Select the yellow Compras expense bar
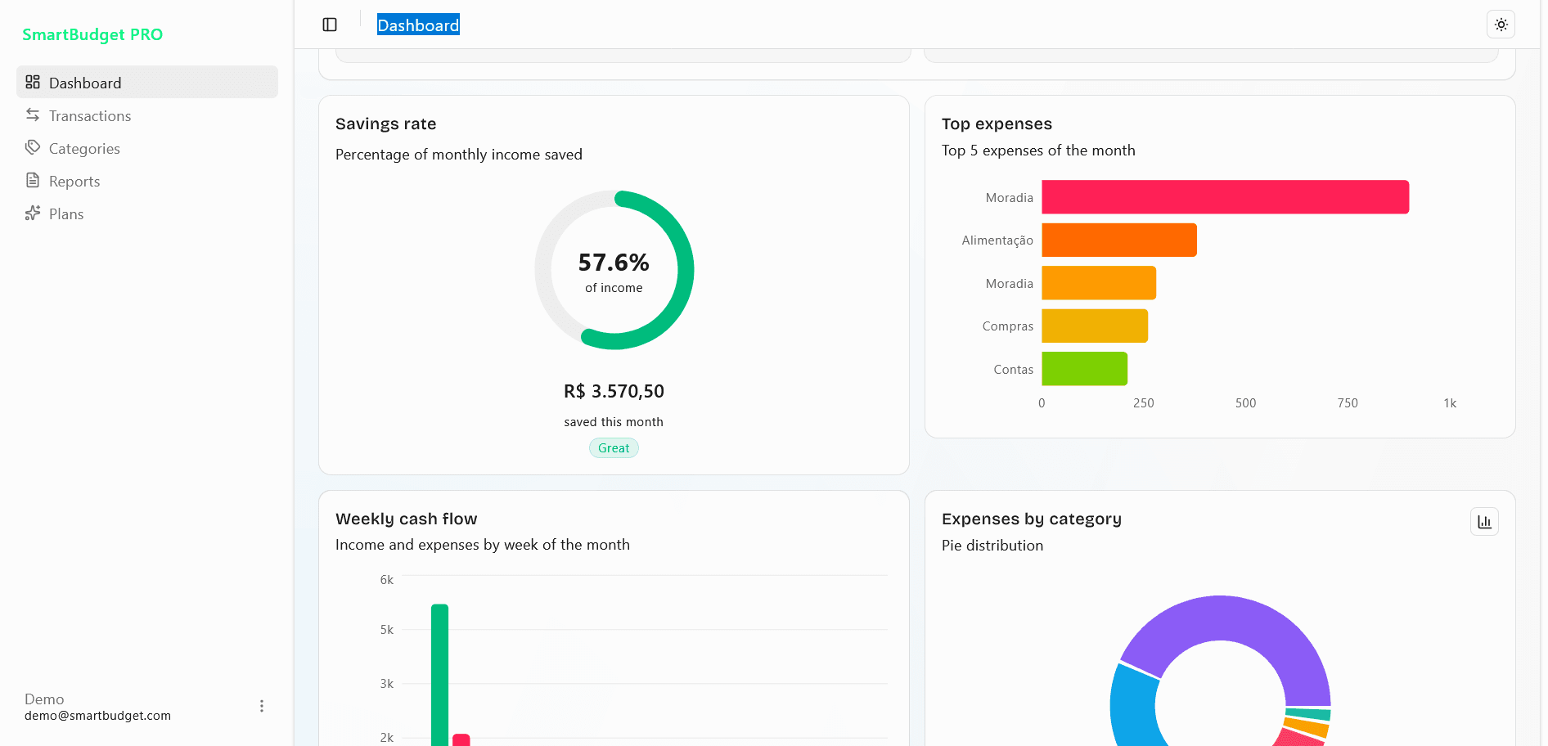Viewport: 1548px width, 746px height. [1095, 326]
